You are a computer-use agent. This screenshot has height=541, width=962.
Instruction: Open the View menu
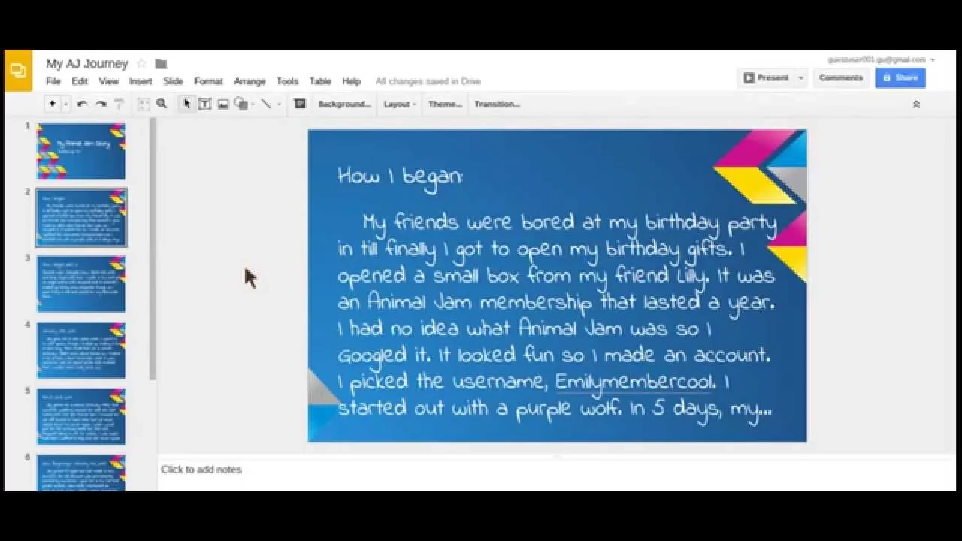(x=109, y=81)
